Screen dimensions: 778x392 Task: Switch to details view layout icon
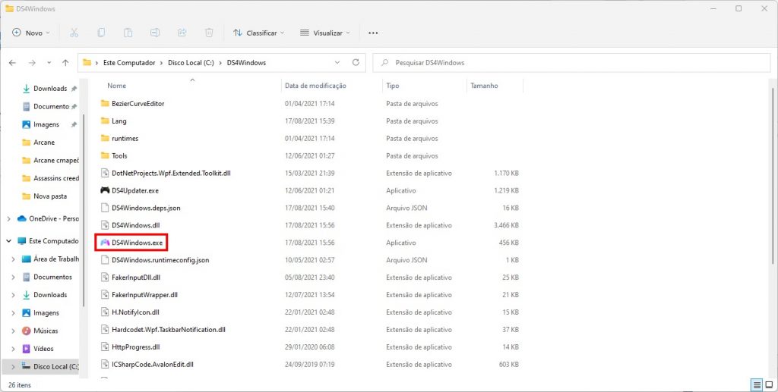[757, 384]
